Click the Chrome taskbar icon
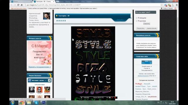 pos(22,103)
